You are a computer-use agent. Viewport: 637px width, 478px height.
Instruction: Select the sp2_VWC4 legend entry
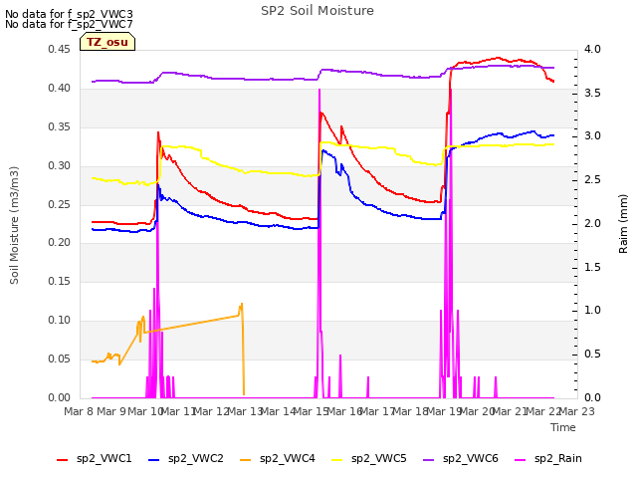pos(278,459)
